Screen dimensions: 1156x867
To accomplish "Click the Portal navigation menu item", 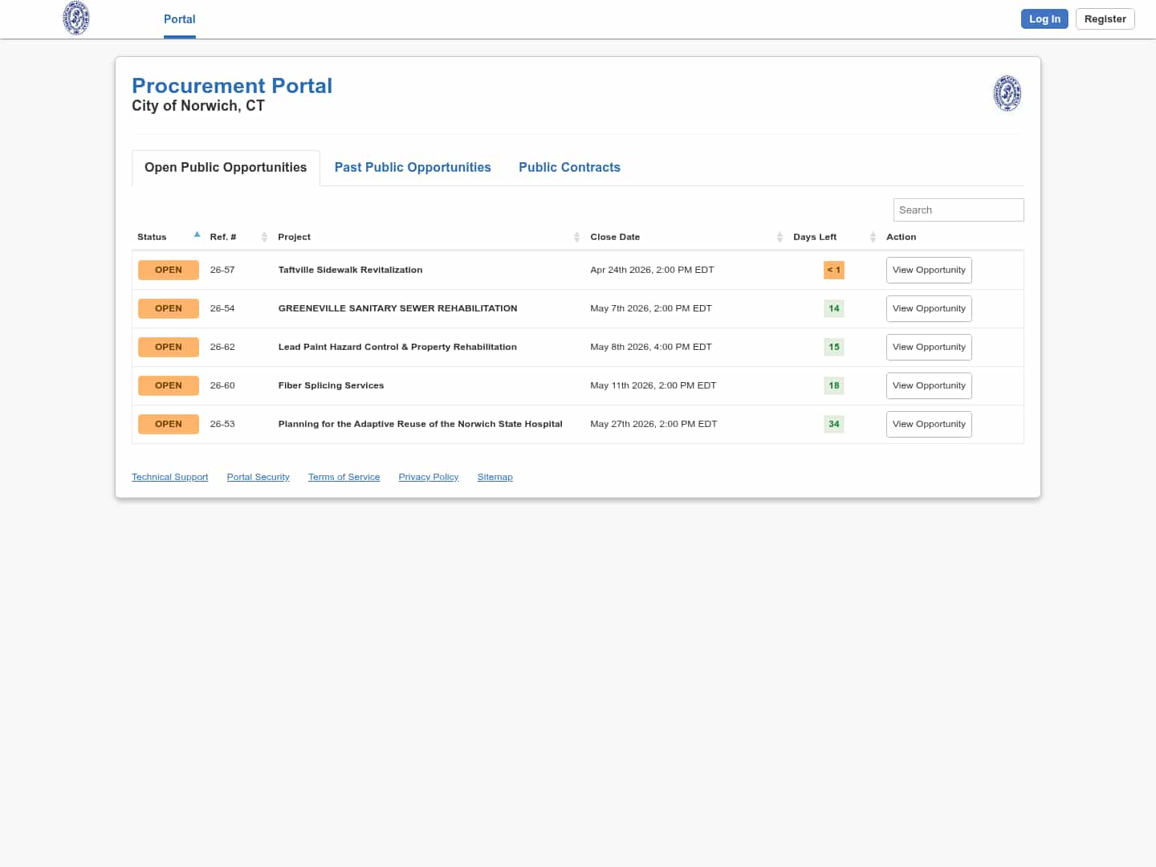I will [x=179, y=19].
